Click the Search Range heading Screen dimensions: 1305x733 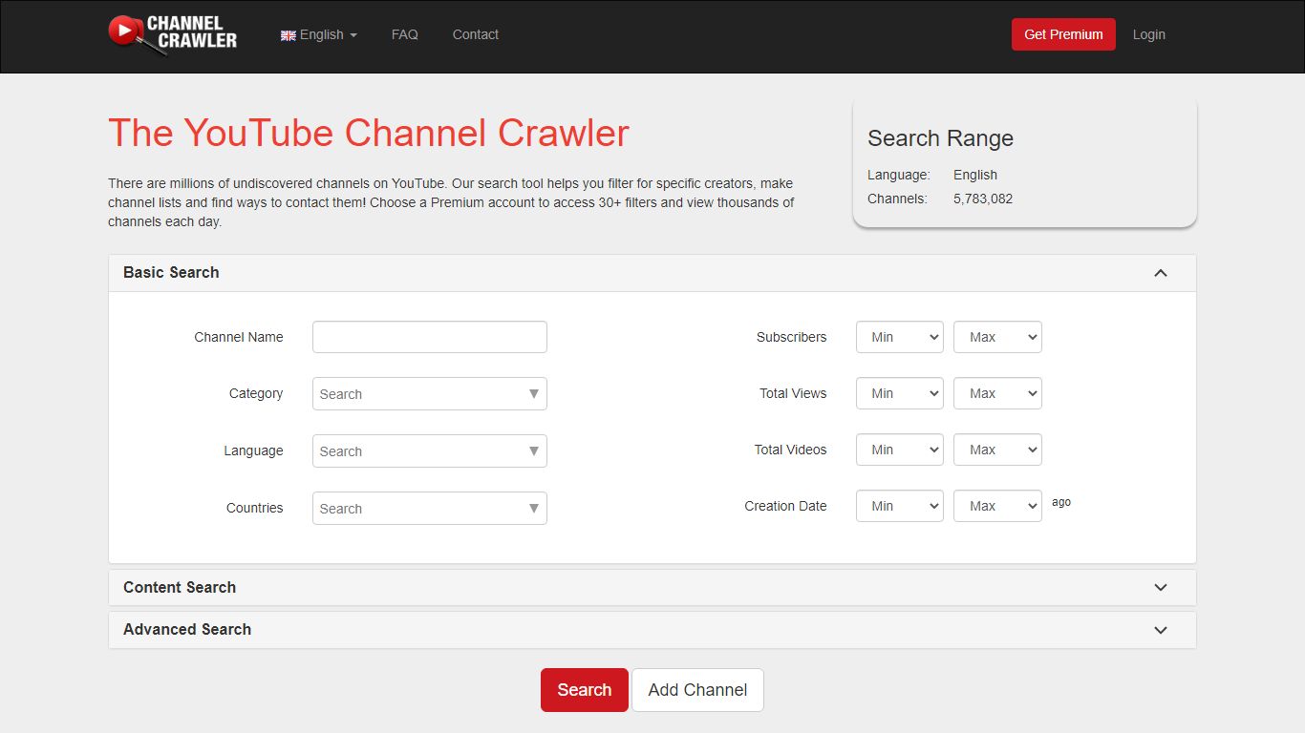(940, 138)
